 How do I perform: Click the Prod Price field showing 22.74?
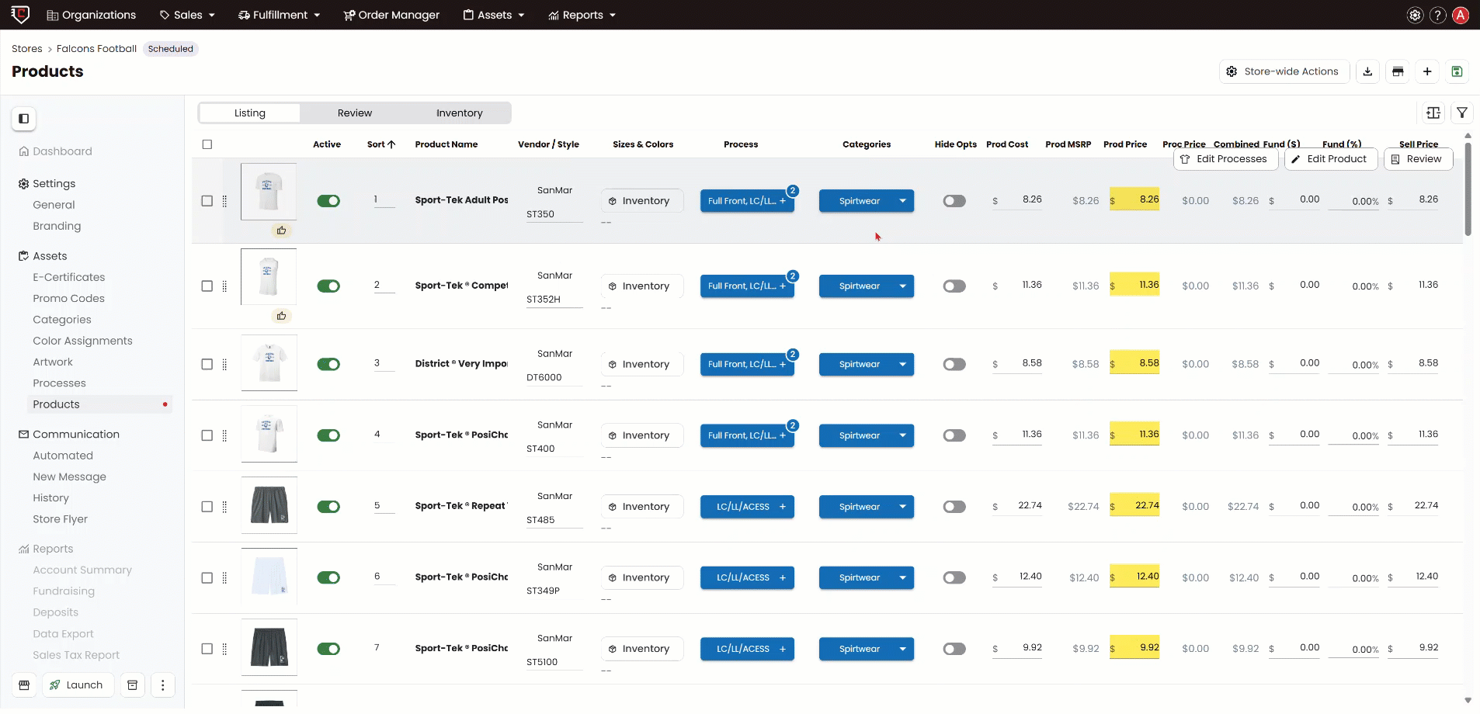coord(1134,506)
